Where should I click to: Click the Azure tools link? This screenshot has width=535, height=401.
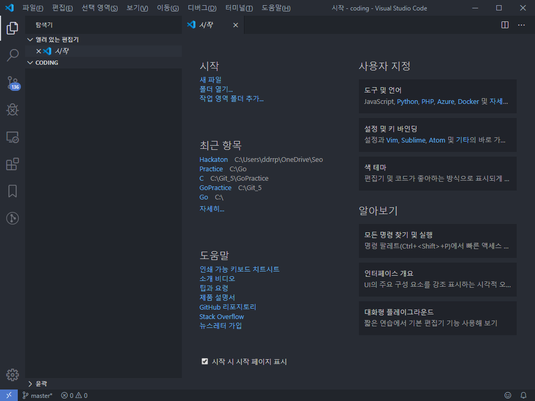pyautogui.click(x=446, y=102)
